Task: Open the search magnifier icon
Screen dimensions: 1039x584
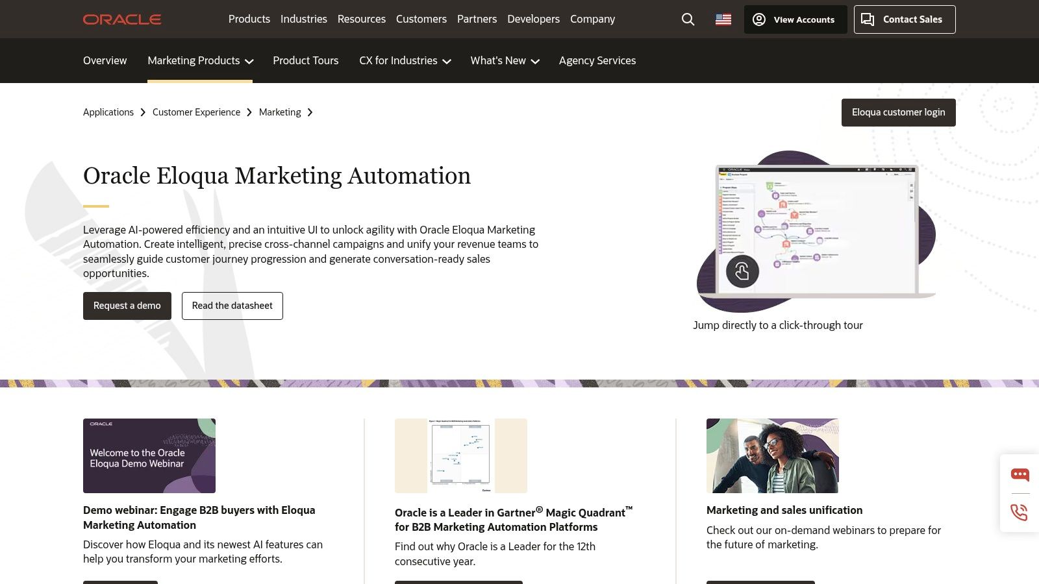Action: (688, 19)
